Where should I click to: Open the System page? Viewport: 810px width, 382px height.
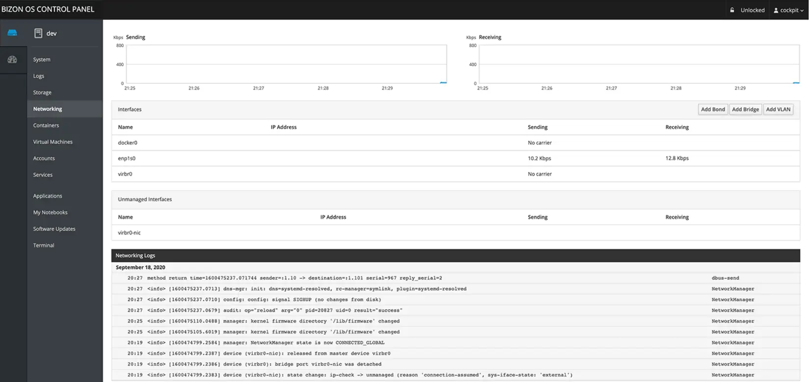(42, 59)
